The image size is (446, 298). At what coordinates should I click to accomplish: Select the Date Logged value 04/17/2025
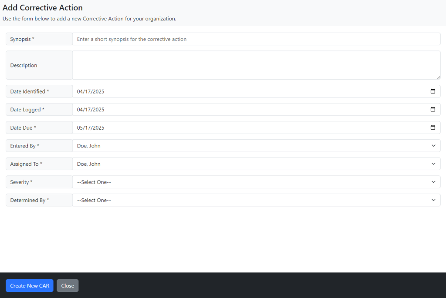click(x=91, y=110)
